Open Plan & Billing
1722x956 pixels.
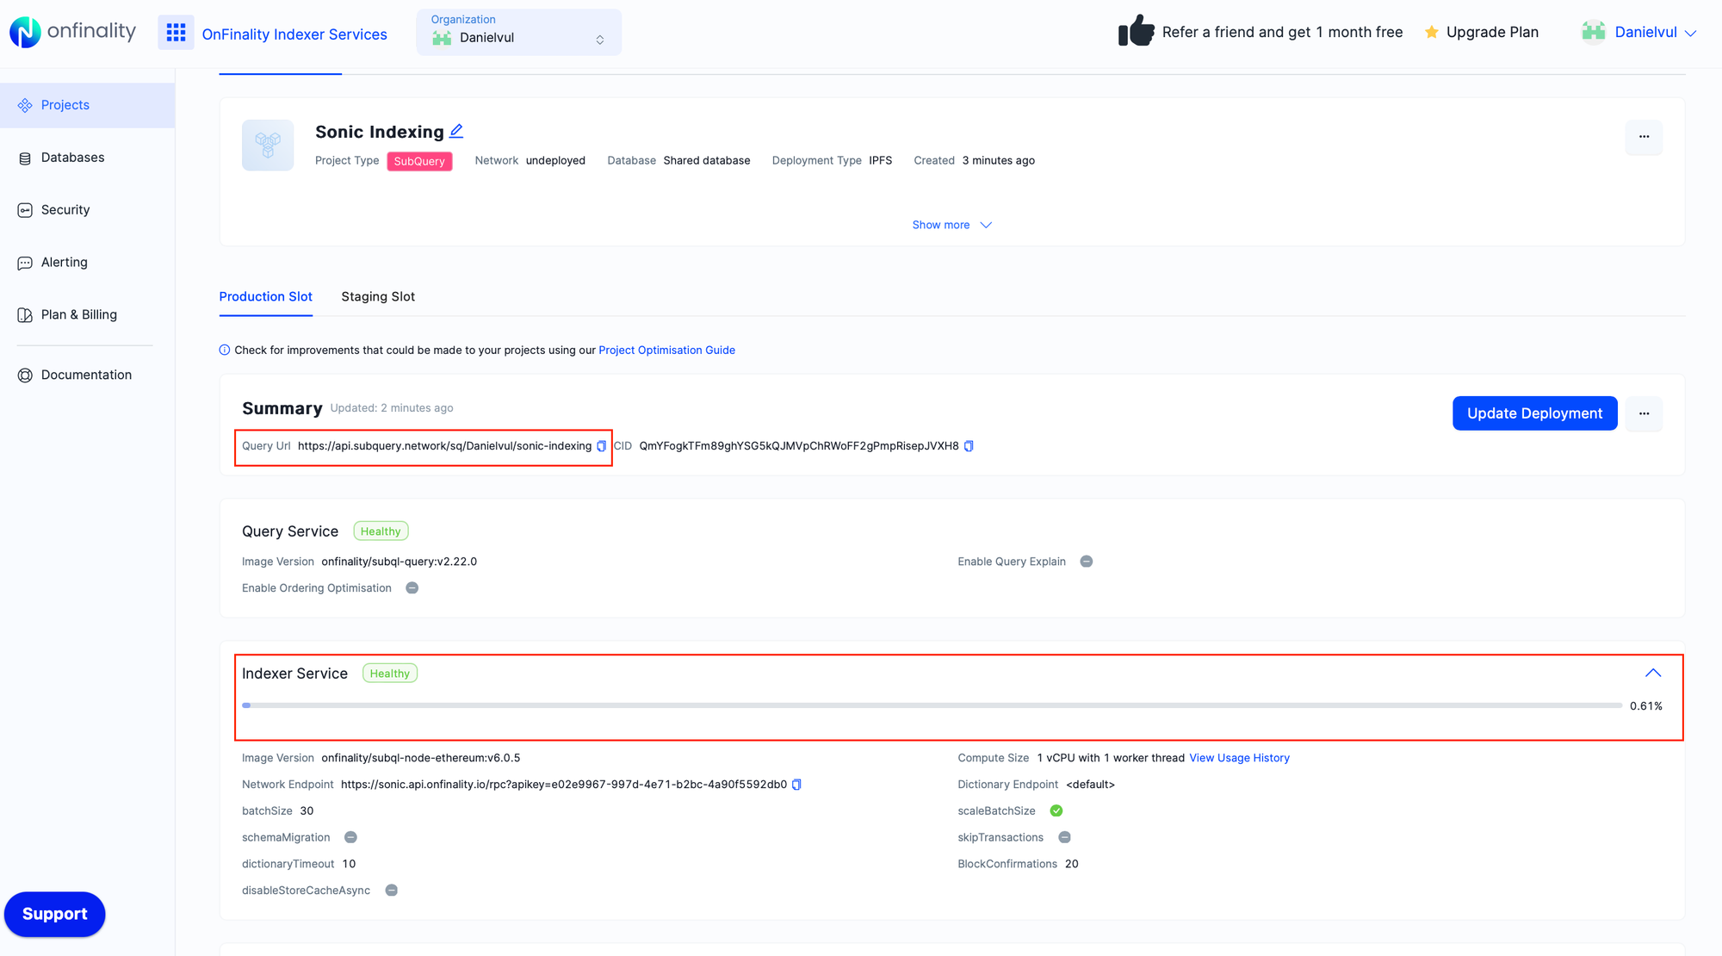click(79, 314)
